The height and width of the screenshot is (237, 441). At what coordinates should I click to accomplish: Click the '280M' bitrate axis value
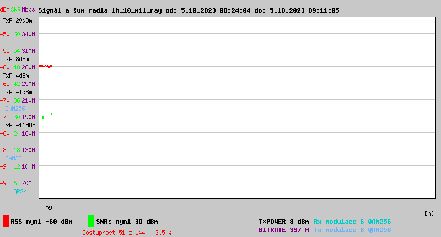pos(29,67)
